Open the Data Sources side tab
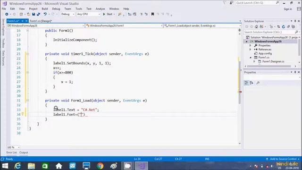302x170 pixels. 3,58
